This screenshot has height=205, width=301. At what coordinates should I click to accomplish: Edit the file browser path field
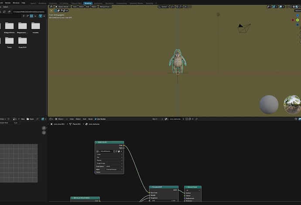coord(29,12)
